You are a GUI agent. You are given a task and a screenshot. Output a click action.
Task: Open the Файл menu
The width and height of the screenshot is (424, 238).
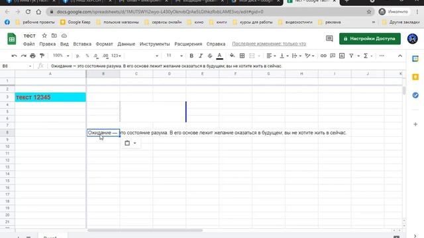28,44
